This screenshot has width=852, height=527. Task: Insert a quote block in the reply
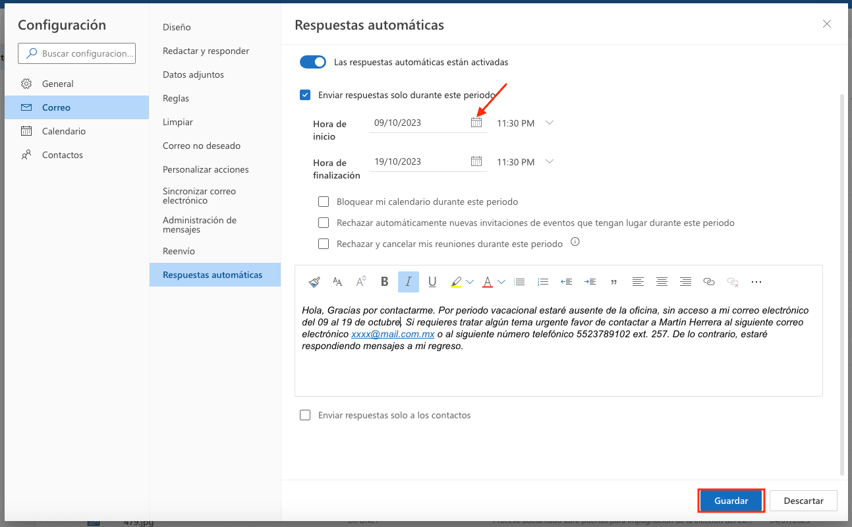613,281
